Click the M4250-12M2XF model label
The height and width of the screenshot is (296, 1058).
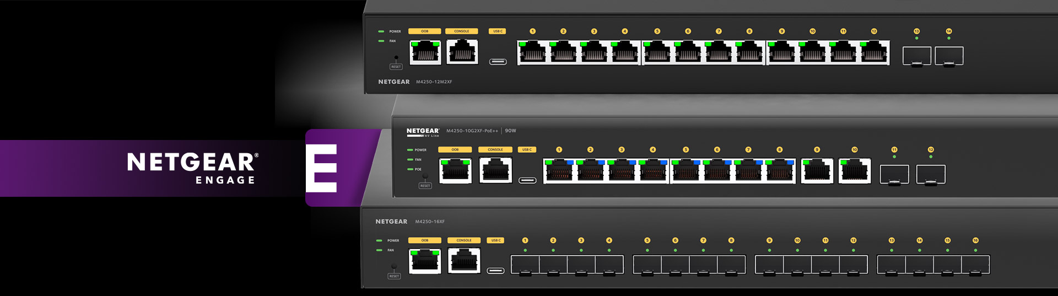[434, 82]
